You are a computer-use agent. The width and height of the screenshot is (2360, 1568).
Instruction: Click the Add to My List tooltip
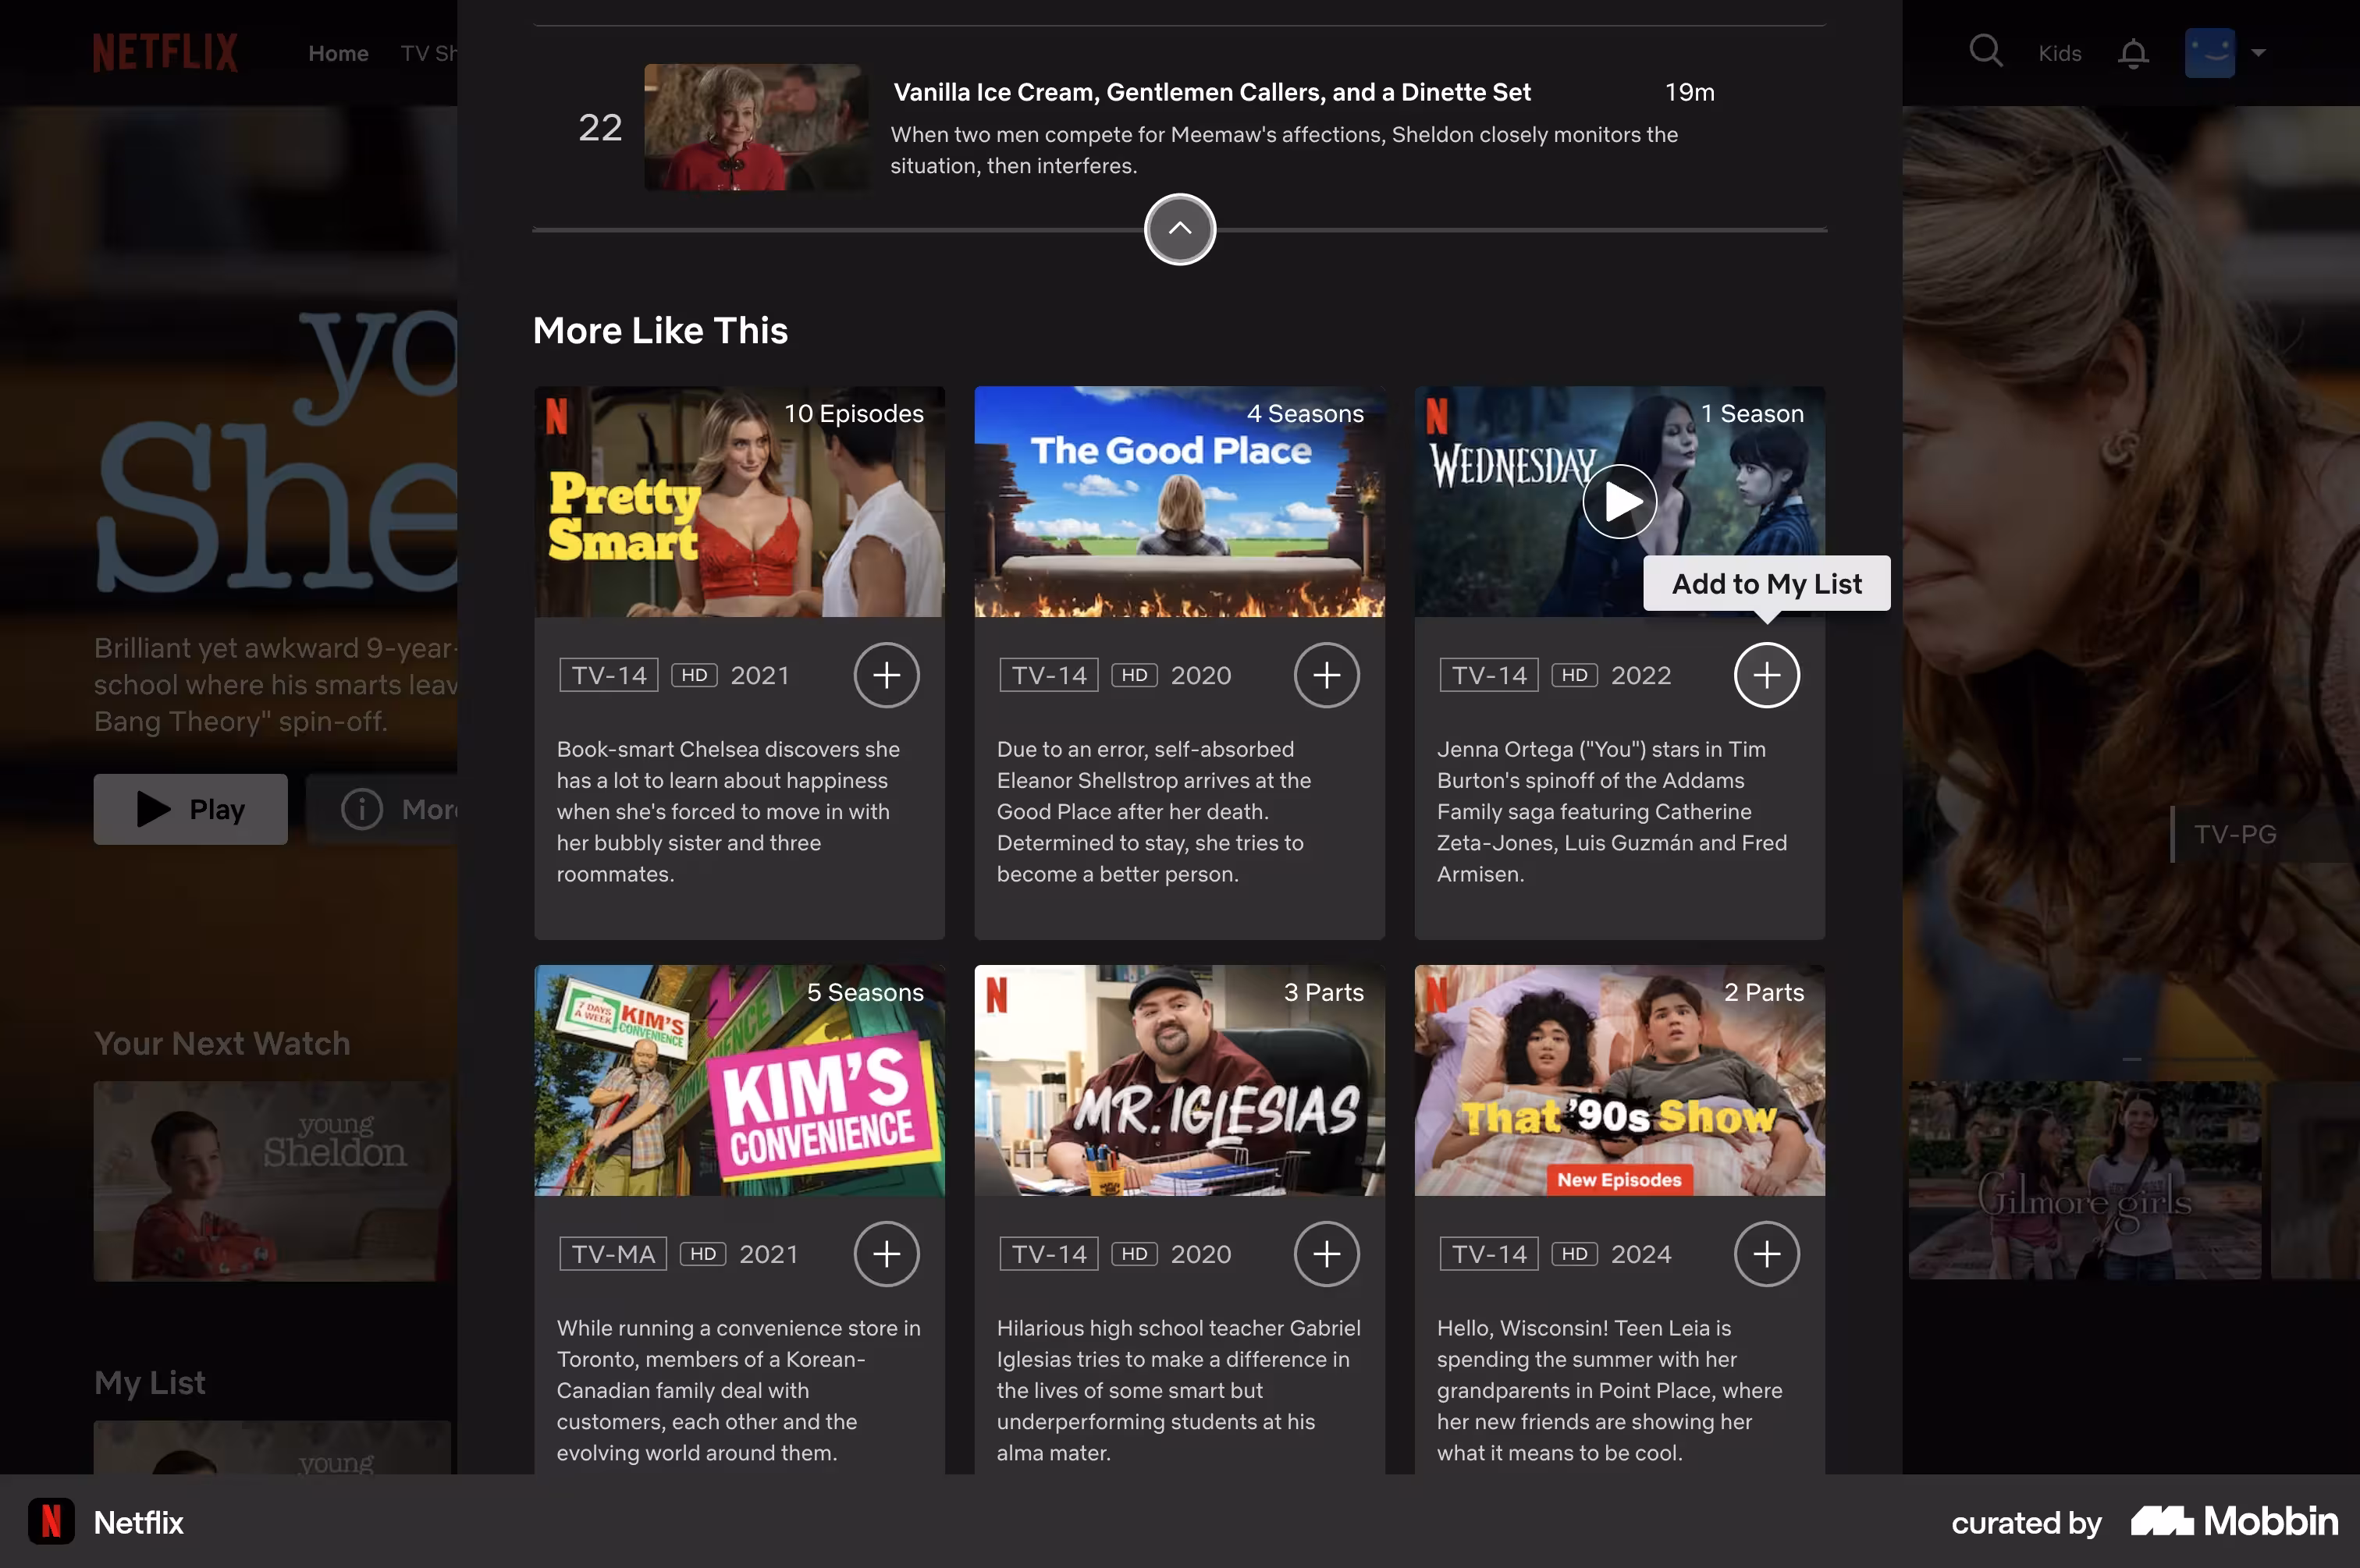pos(1767,583)
